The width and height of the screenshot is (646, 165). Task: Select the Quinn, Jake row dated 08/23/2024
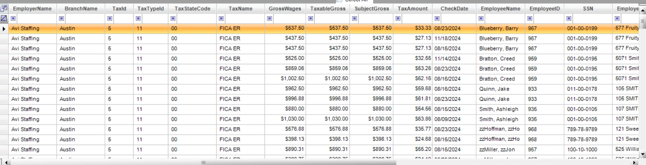494,99
